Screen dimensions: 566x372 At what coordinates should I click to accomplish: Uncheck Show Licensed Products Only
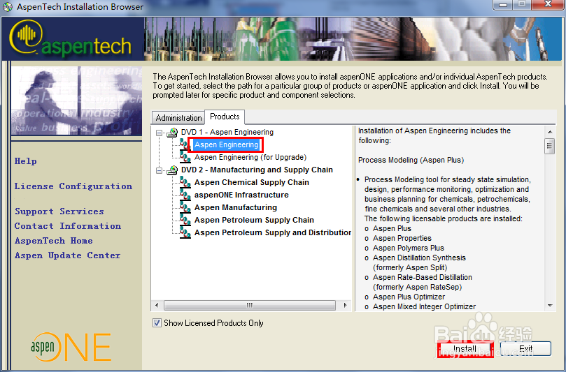coord(157,323)
